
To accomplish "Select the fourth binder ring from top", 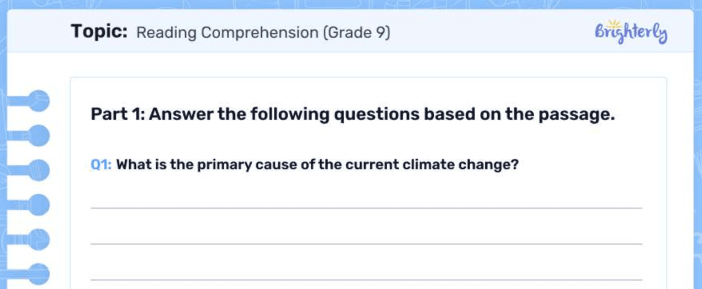I will click(38, 205).
